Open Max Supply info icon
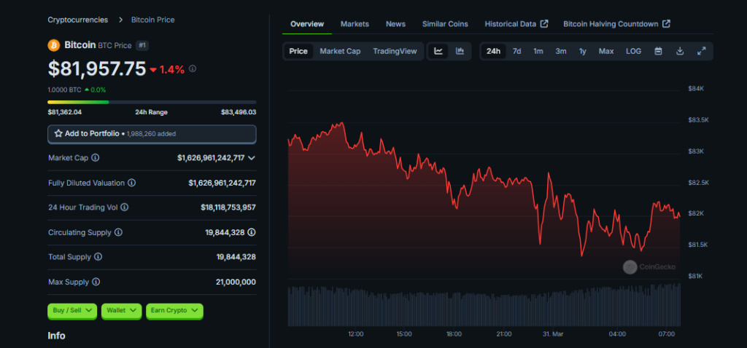 (96, 282)
